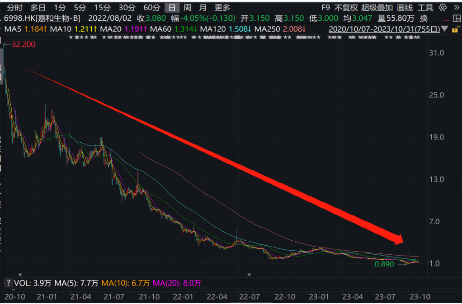Viewport: 462px width, 304px height.
Task: Click the 25.0 price axis label
Action: click(437, 95)
